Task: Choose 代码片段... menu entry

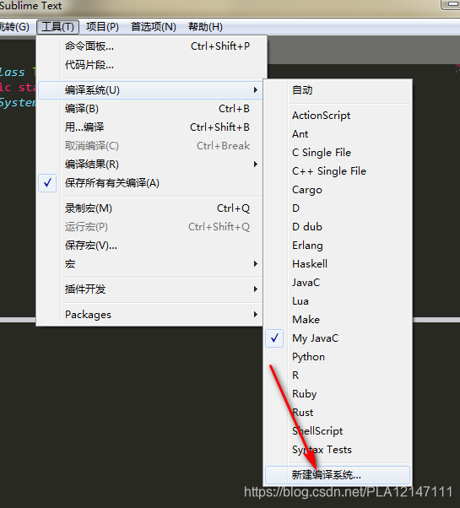Action: point(150,65)
